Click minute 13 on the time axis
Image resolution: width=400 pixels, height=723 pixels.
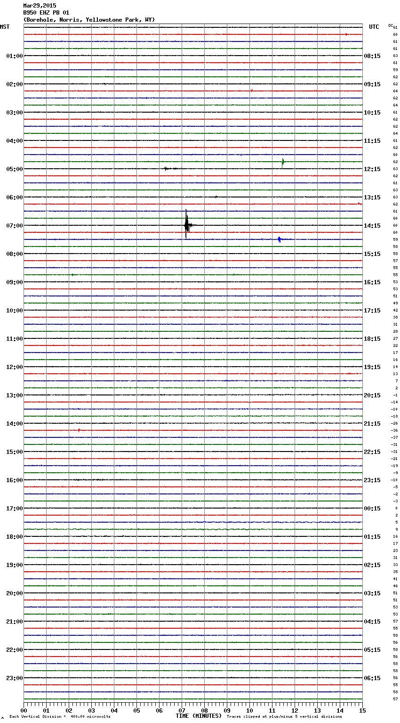coord(317,710)
